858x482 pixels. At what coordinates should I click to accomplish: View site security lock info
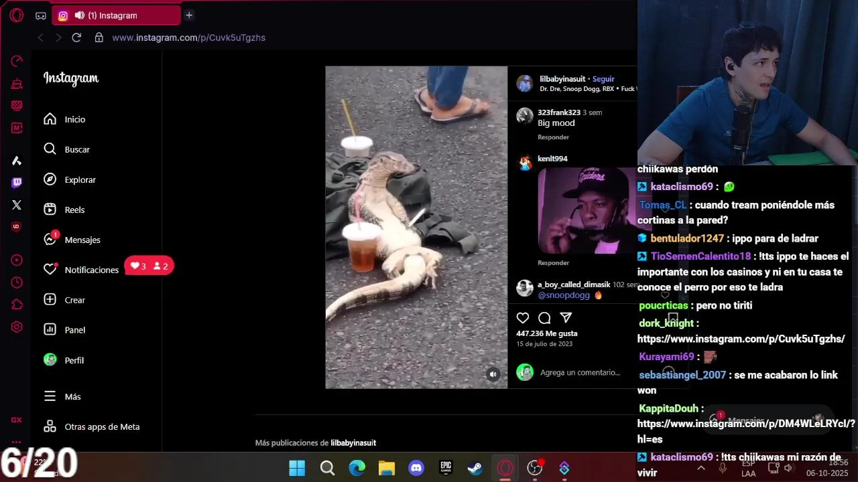[99, 37]
